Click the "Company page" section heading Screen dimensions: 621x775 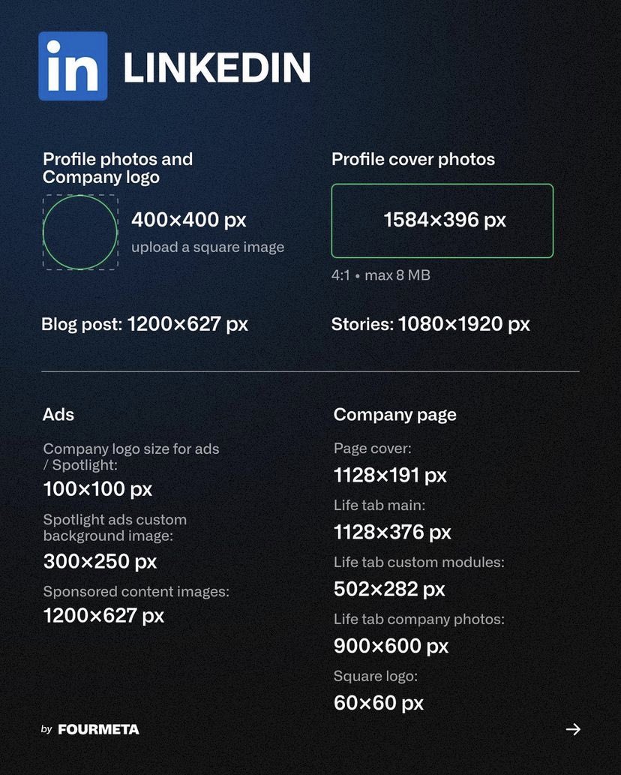394,415
